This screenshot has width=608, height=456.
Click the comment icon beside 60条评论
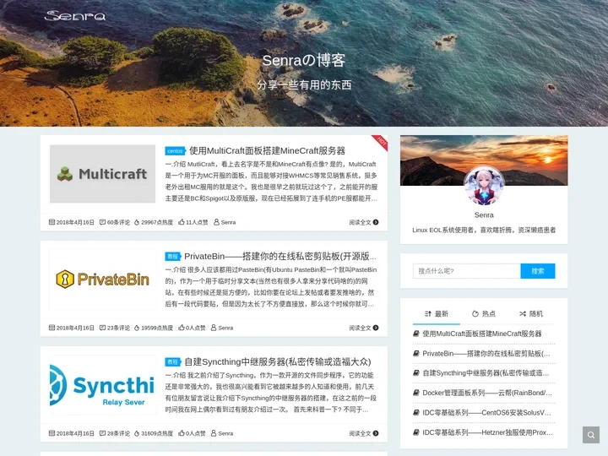point(102,222)
